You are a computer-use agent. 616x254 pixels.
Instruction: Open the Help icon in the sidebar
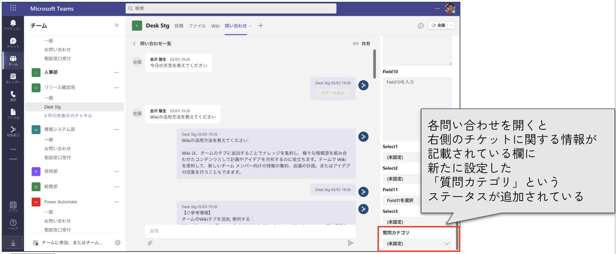click(13, 224)
